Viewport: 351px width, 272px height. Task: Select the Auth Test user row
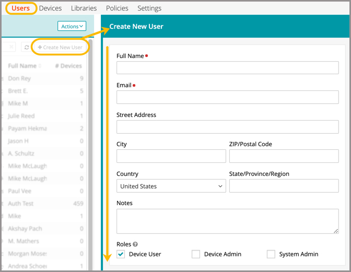(x=21, y=204)
